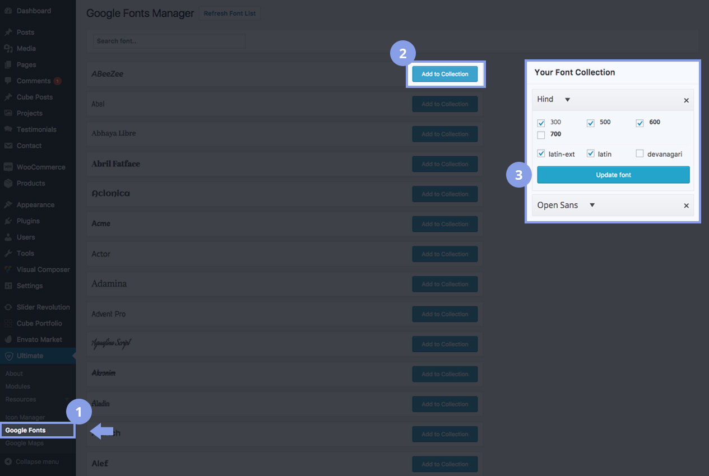Remove Hind font with its X icon
Image resolution: width=709 pixels, height=476 pixels.
(x=686, y=101)
